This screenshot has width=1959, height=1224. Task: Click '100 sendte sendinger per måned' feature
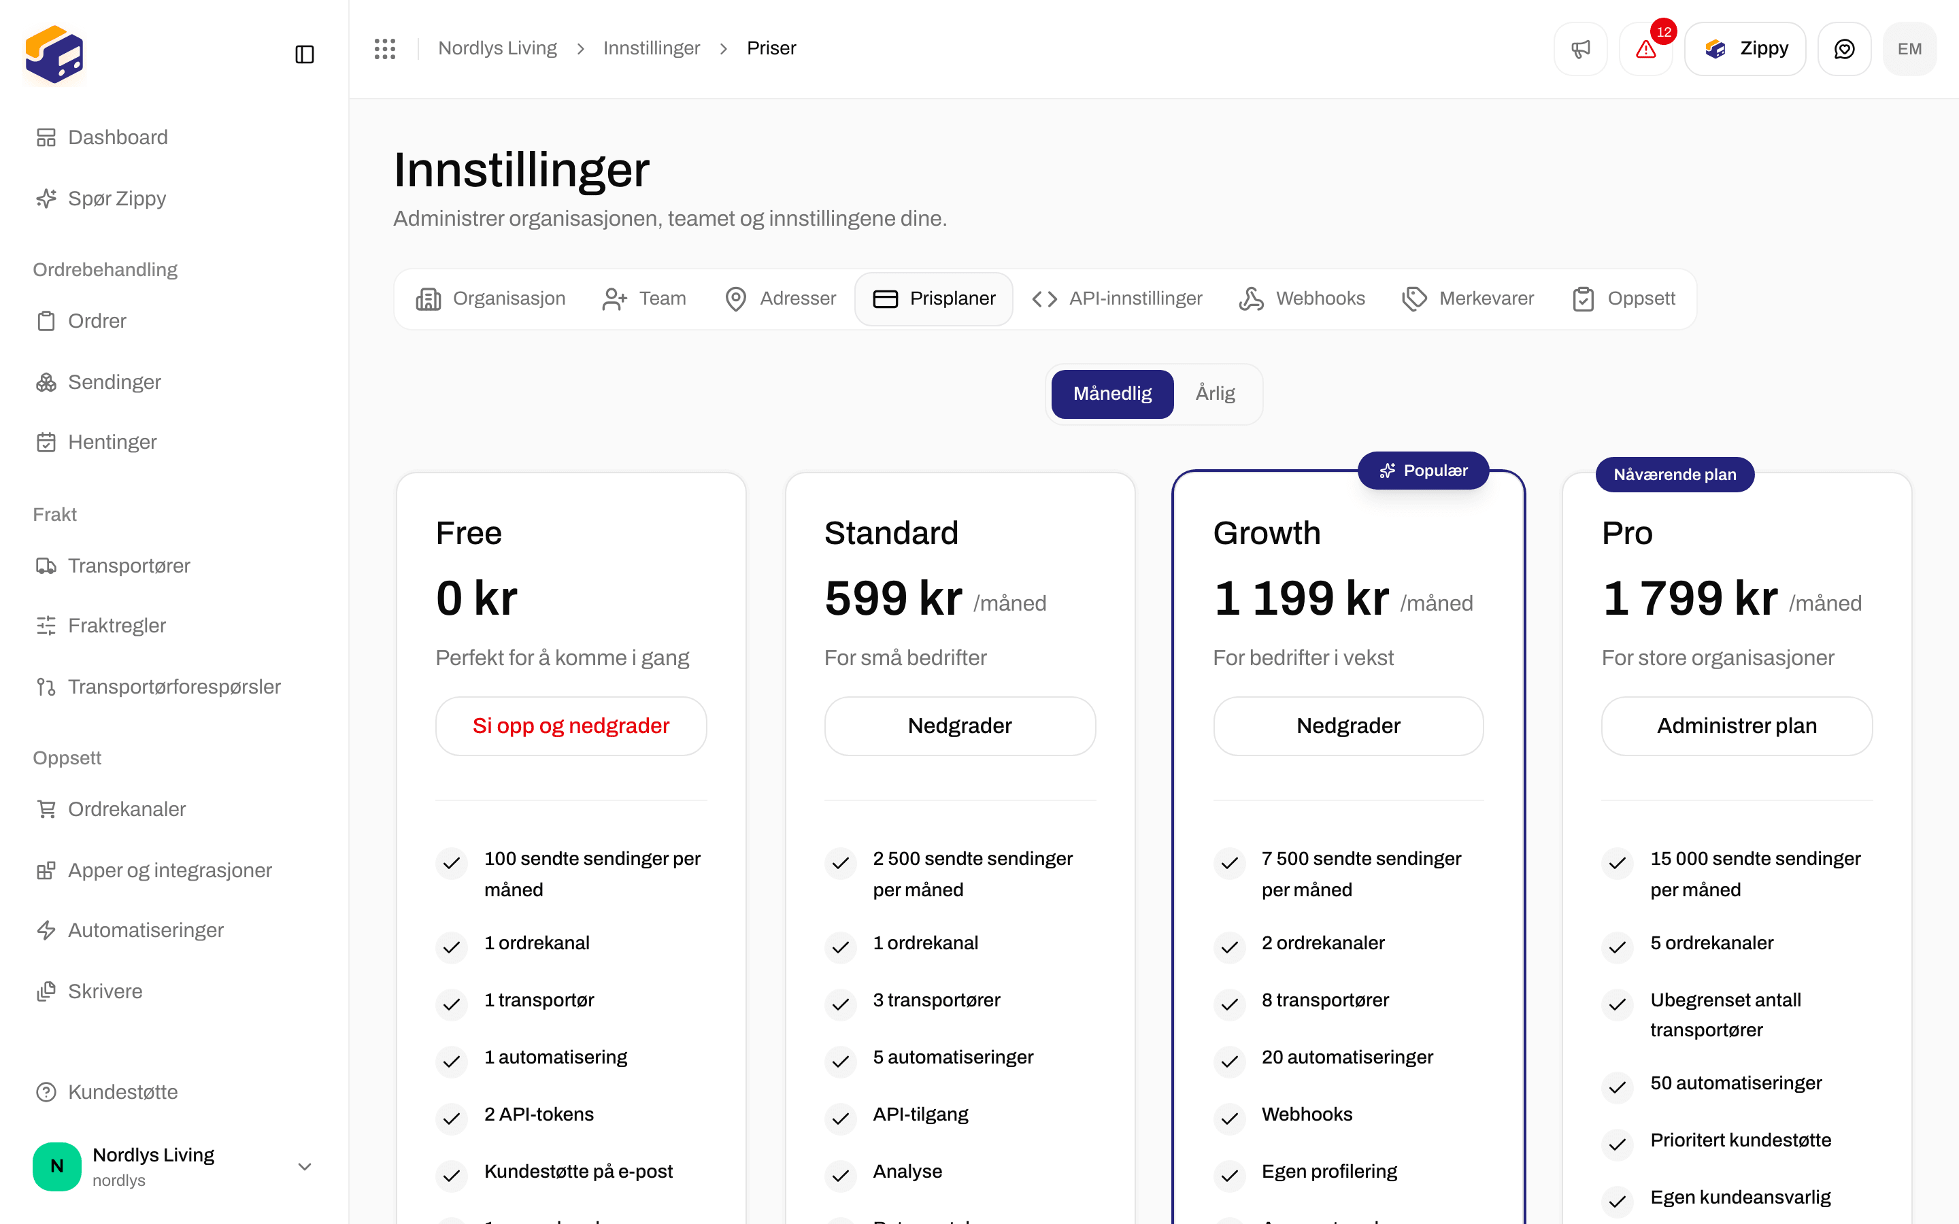click(x=592, y=874)
